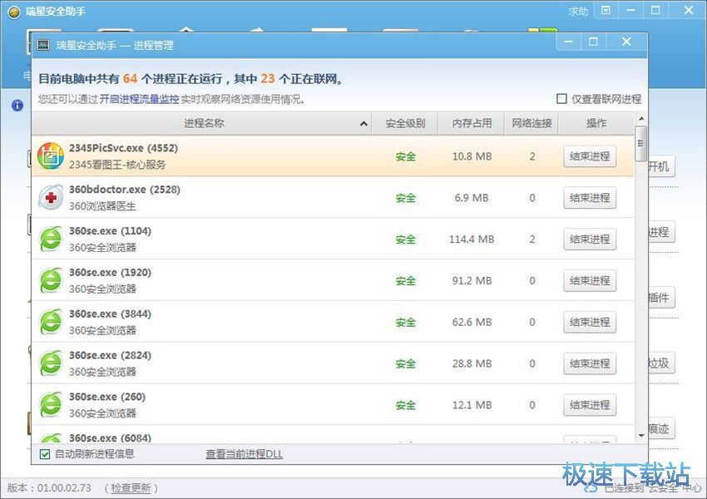This screenshot has height=499, width=707.
Task: Click the 114.4 MB memory value
Action: click(471, 240)
